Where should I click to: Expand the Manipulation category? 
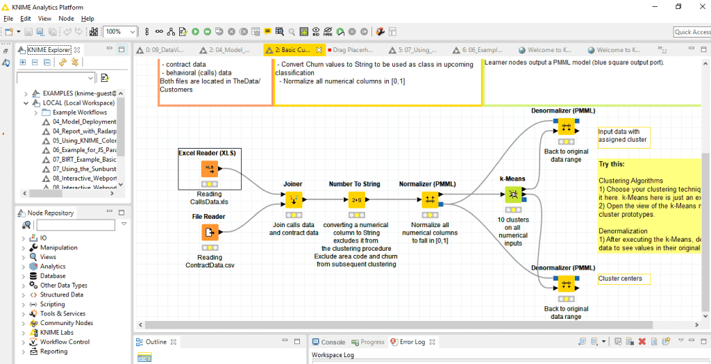pyautogui.click(x=23, y=248)
